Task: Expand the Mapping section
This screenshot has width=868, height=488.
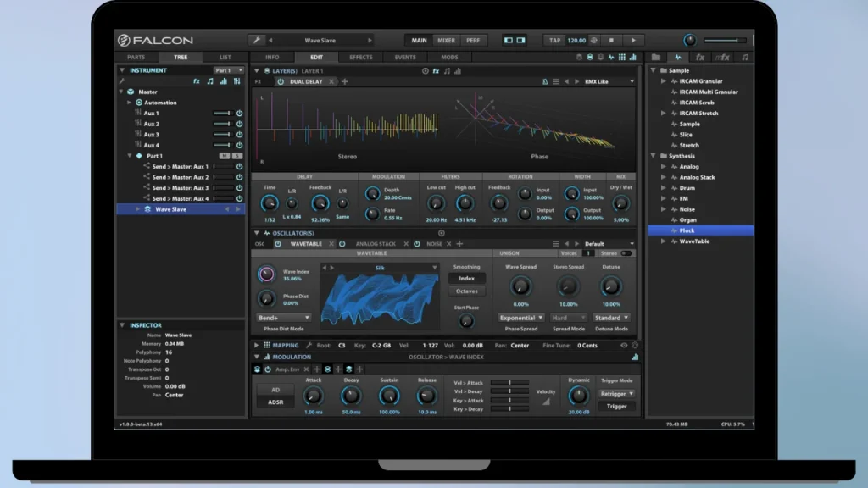Action: 256,346
